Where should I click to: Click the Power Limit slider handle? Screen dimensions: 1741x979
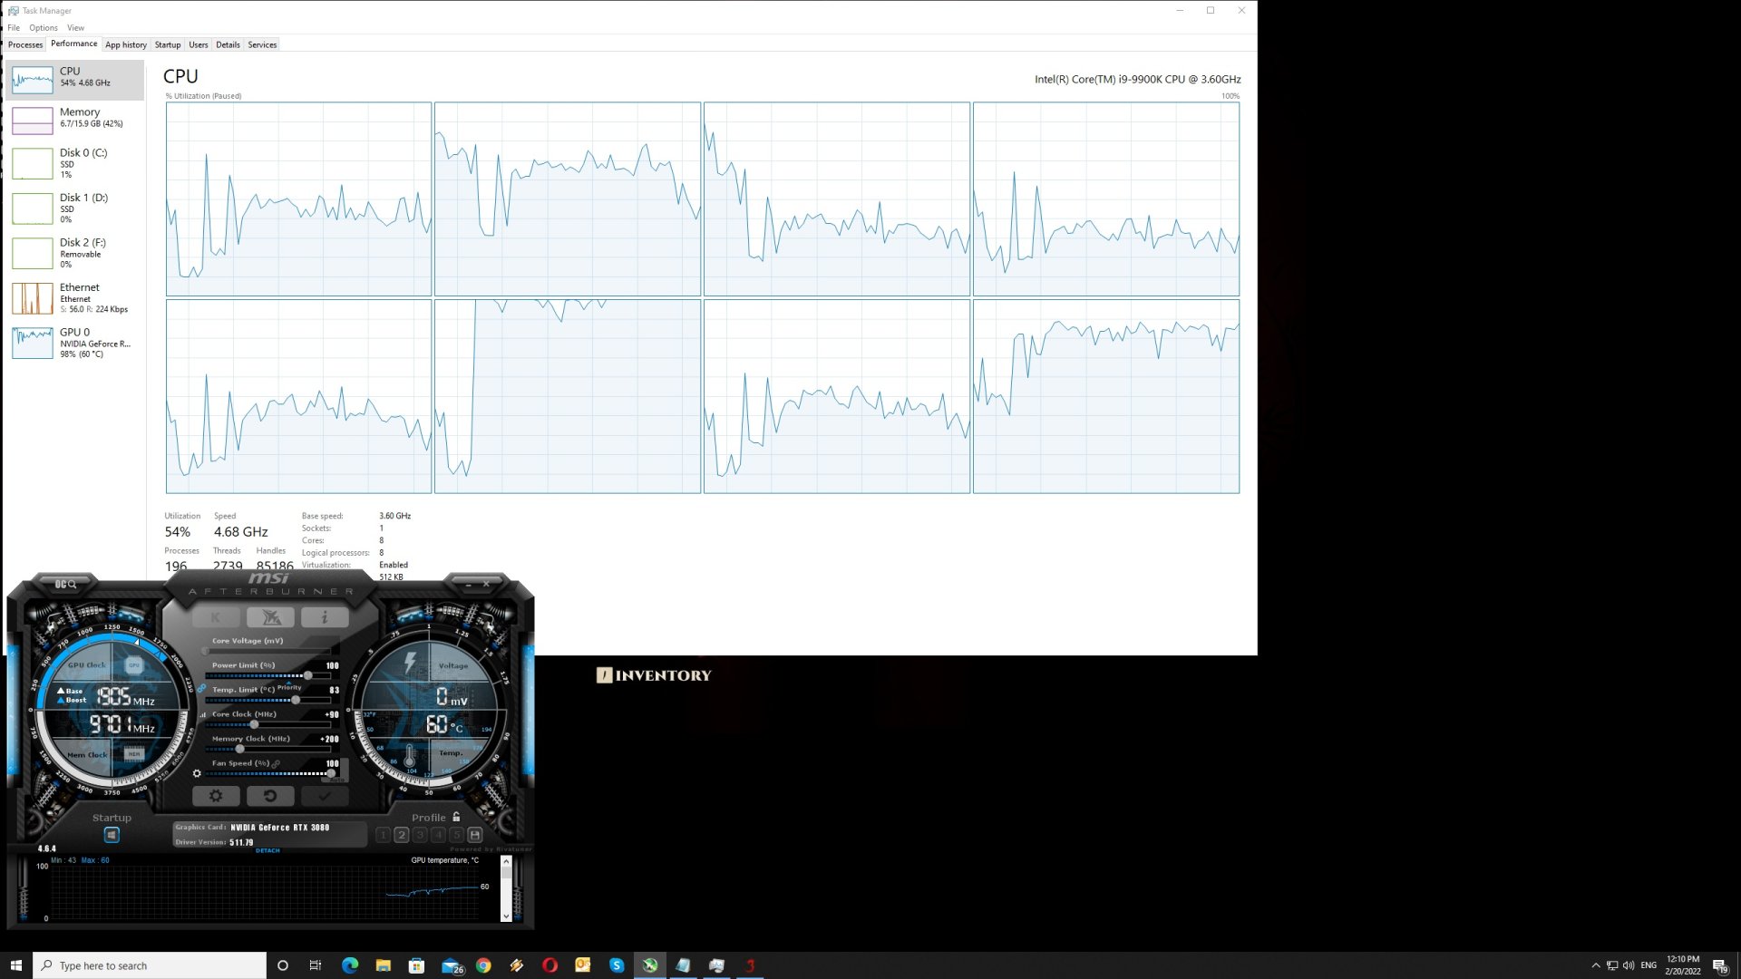coord(308,675)
